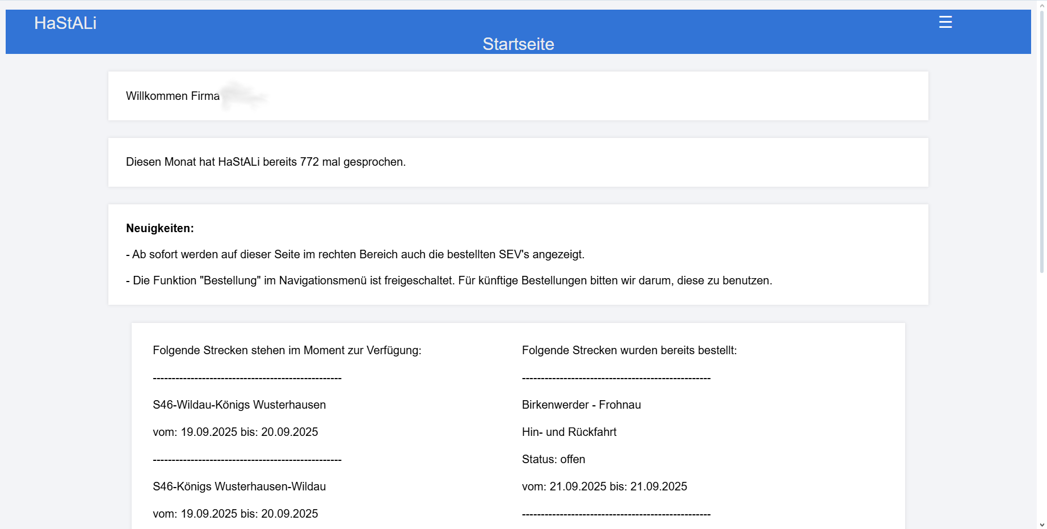Viewport: 1047px width, 529px height.
Task: Click the scrollbar down arrow
Action: pos(1042,524)
